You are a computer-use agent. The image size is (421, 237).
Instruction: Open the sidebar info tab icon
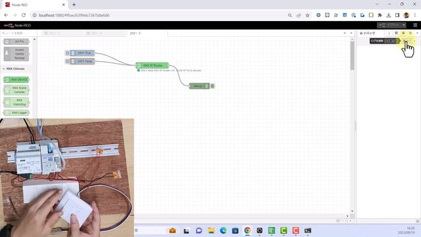tap(389, 33)
